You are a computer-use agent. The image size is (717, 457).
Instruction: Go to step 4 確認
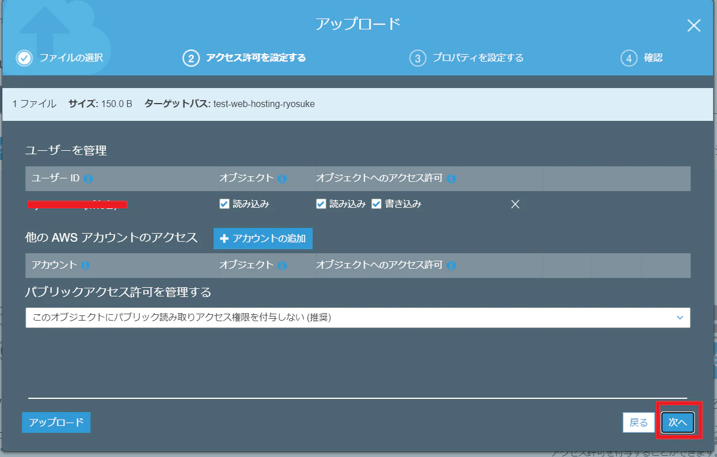(x=642, y=58)
